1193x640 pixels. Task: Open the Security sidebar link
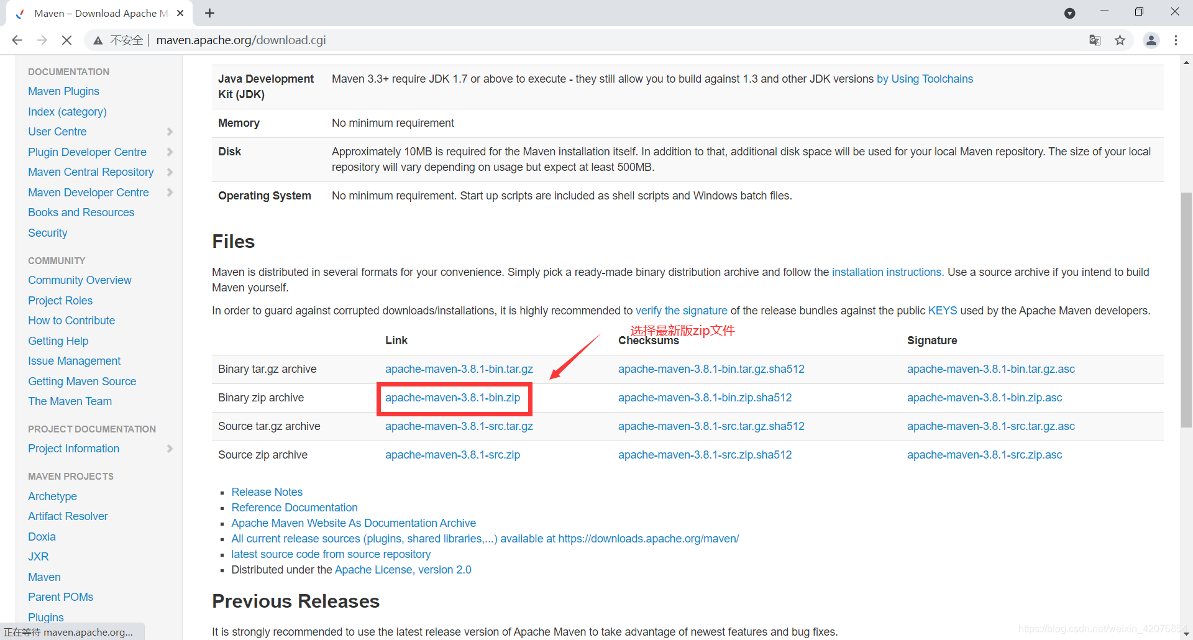[47, 233]
